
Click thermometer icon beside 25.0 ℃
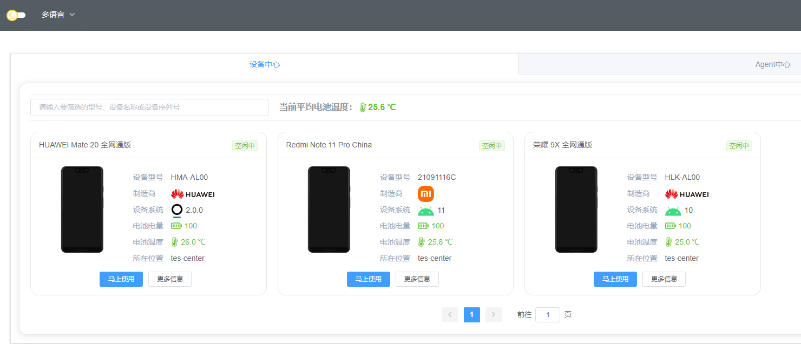[x=669, y=242]
